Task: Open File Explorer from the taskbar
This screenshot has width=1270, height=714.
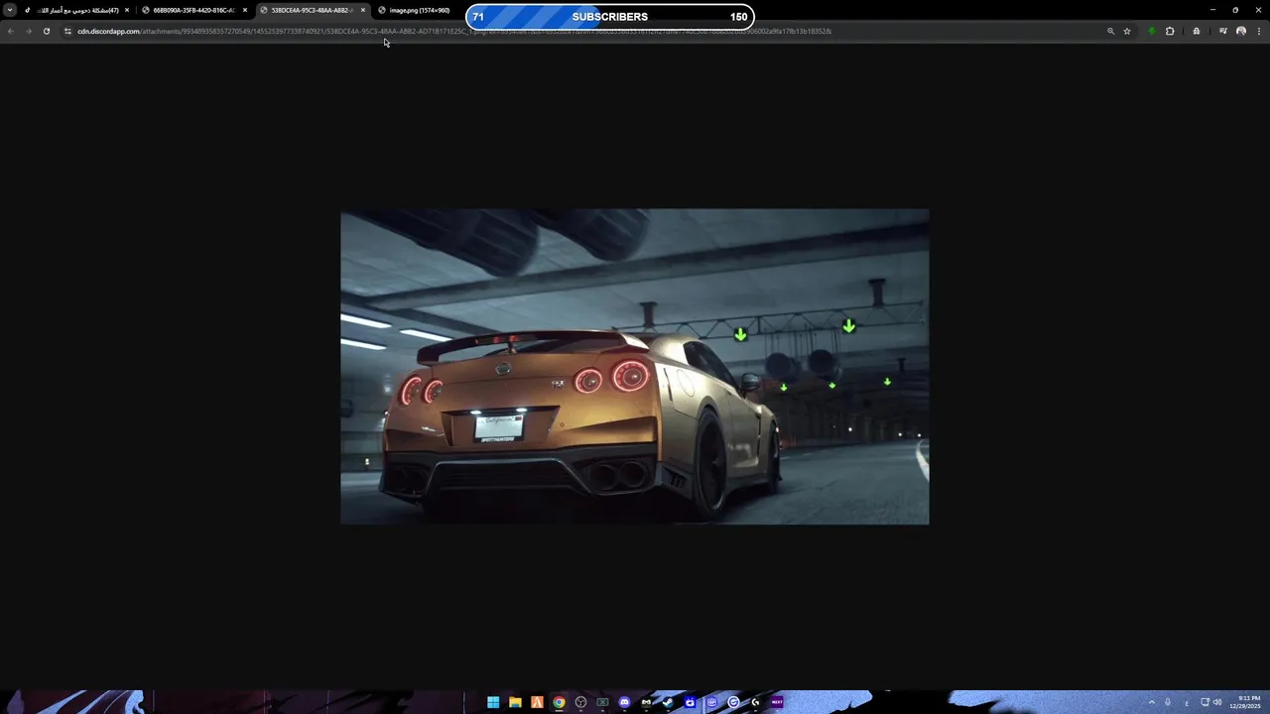Action: click(x=515, y=702)
